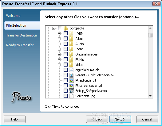Image resolution: width=162 pixels, height=126 pixels.
Task: Select the Parent - ChildSoftpedia.avi file name
Action: point(95,75)
